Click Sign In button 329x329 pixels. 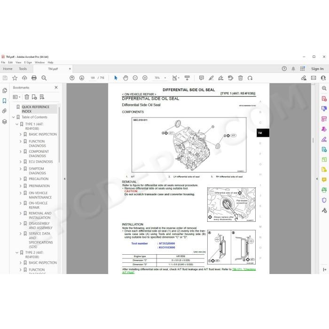[x=317, y=69]
